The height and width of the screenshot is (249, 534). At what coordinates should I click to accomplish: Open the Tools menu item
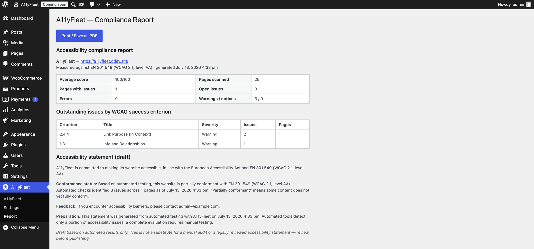click(x=25, y=166)
